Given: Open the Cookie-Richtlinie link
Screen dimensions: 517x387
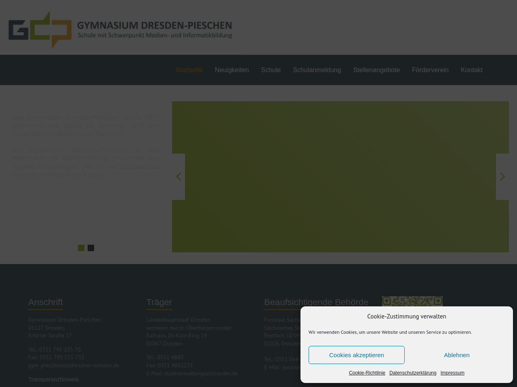Looking at the screenshot, I should [x=367, y=373].
